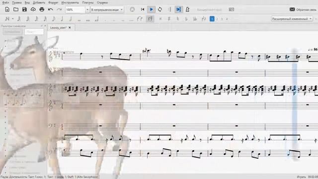Redo the undone action
Image resolution: width=318 pixels, height=179 pixels.
[x=59, y=9]
